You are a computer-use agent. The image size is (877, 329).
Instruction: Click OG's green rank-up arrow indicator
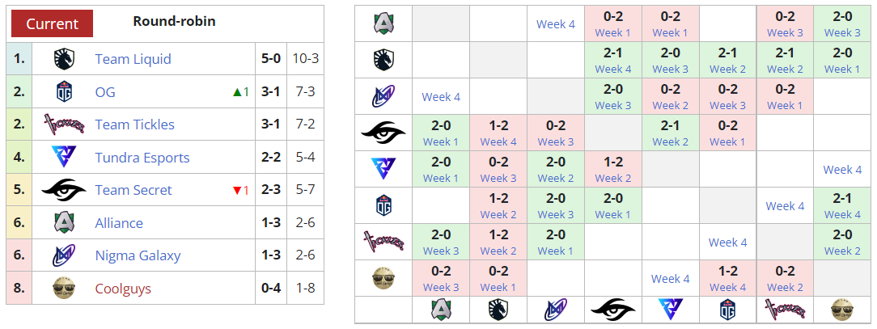(236, 92)
